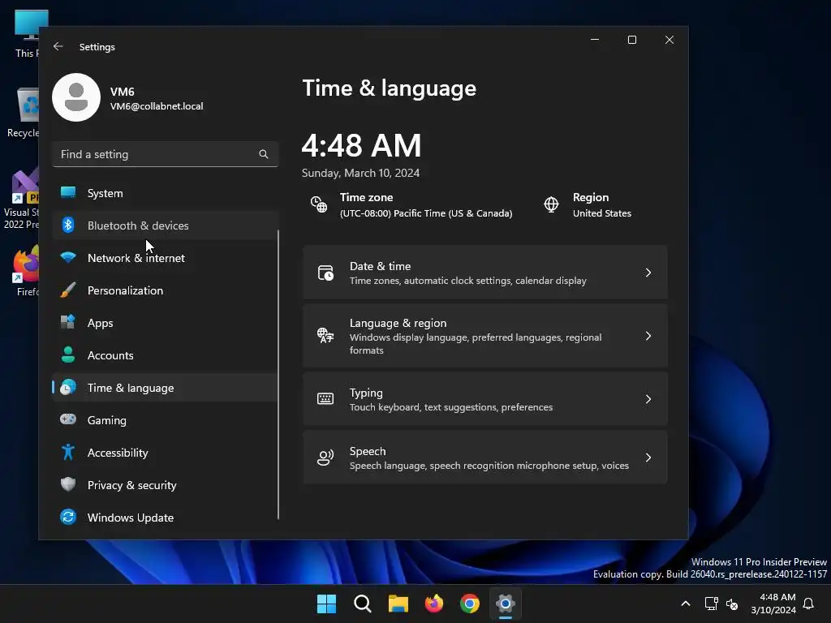Show hidden tray icons chevron
The image size is (831, 623).
click(685, 604)
